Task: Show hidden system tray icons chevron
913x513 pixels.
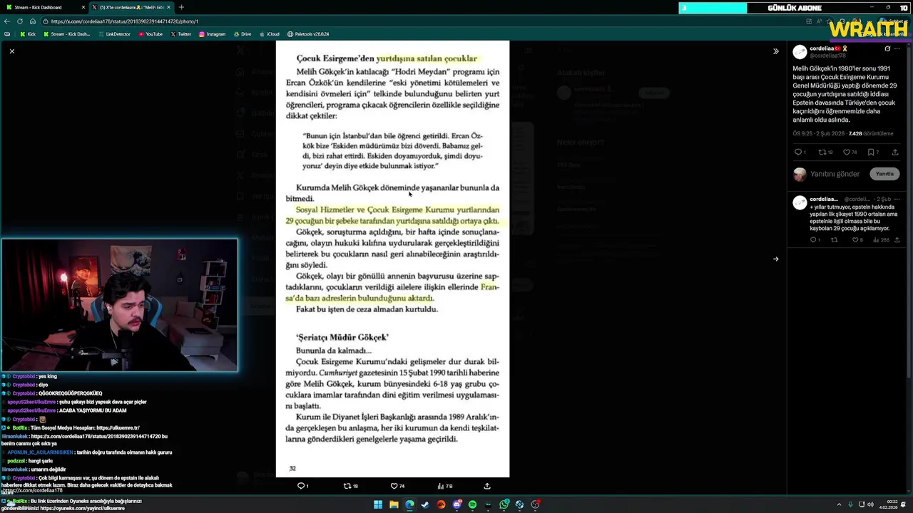Action: point(839,504)
